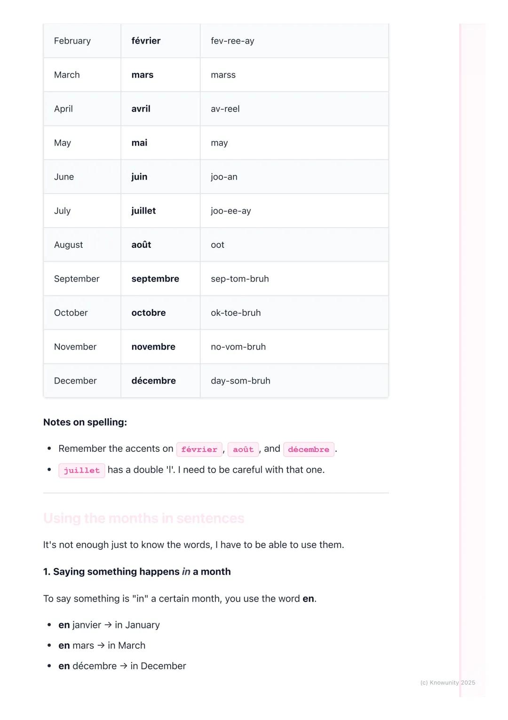Click the "en janvier → in January" bullet
Viewport: 508px width, 720px height.
(x=109, y=625)
